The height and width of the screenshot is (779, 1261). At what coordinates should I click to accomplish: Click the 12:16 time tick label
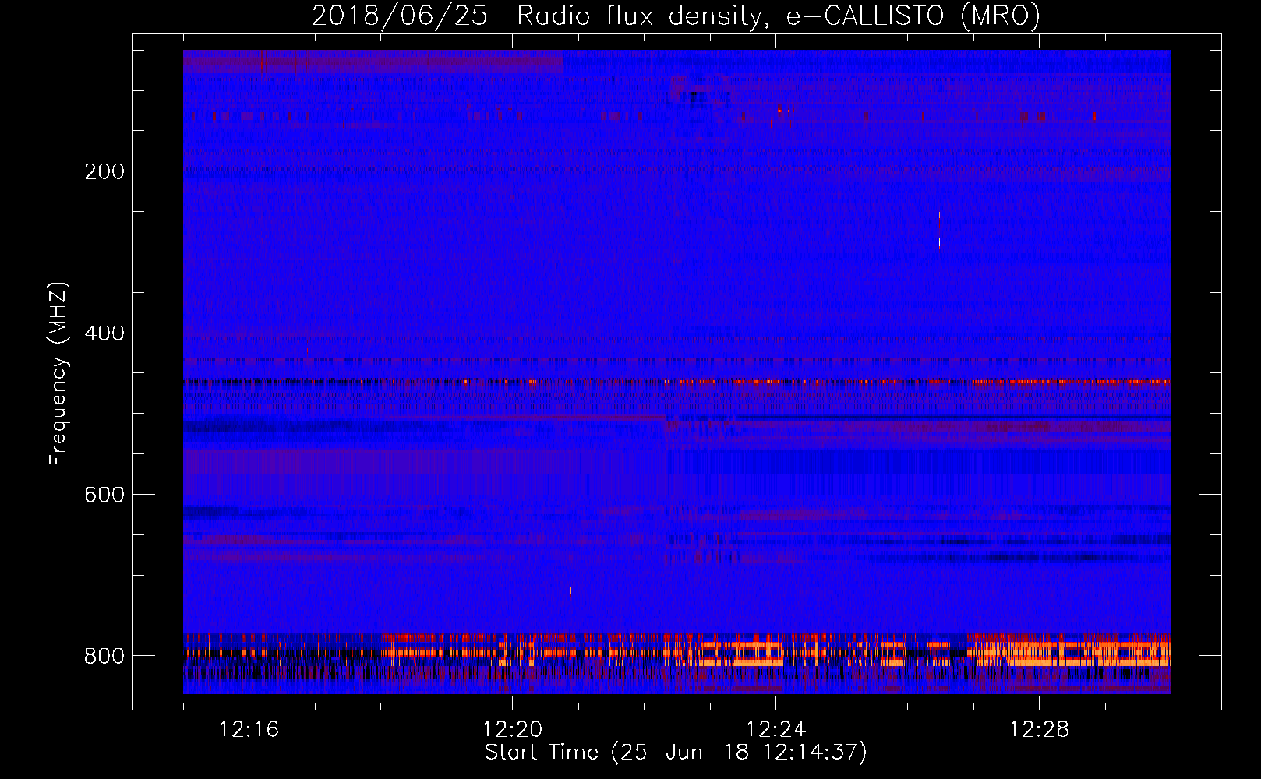249,730
